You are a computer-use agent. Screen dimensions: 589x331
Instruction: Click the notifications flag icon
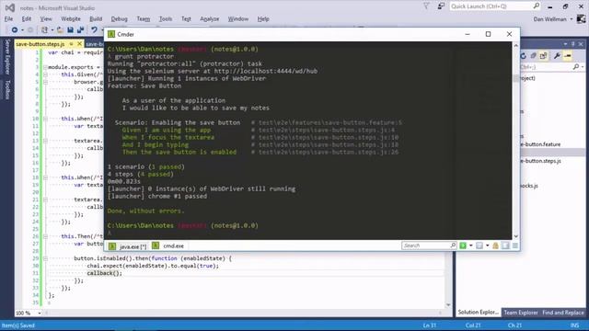coord(426,6)
